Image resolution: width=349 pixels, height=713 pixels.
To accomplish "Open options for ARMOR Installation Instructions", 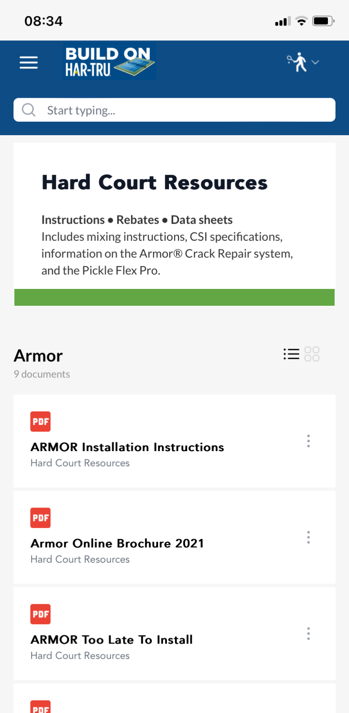I will click(308, 441).
